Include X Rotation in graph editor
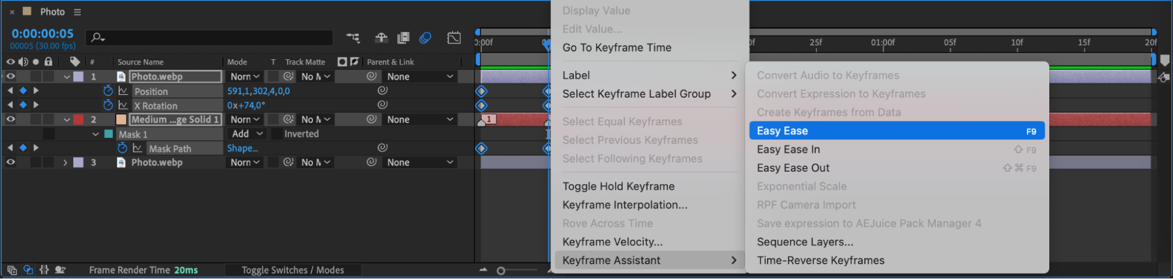Viewport: 1173px width, 279px height. point(123,106)
